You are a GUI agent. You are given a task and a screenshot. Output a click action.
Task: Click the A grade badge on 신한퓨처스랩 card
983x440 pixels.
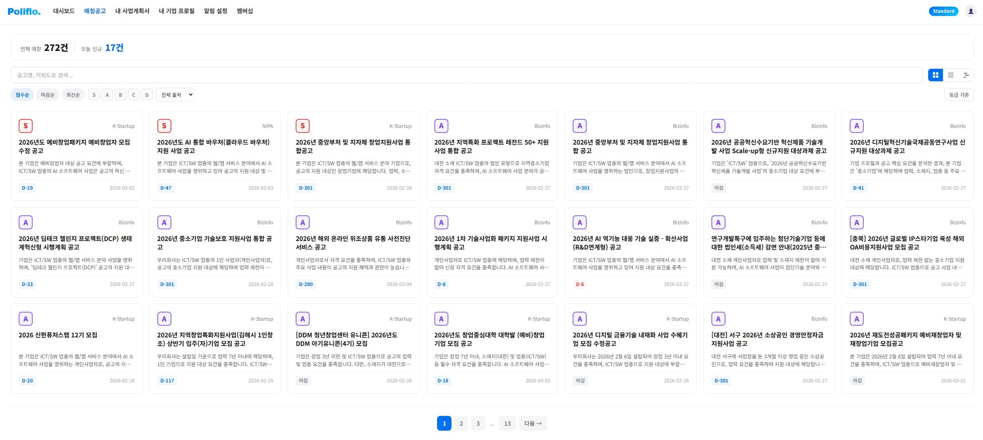coord(26,318)
